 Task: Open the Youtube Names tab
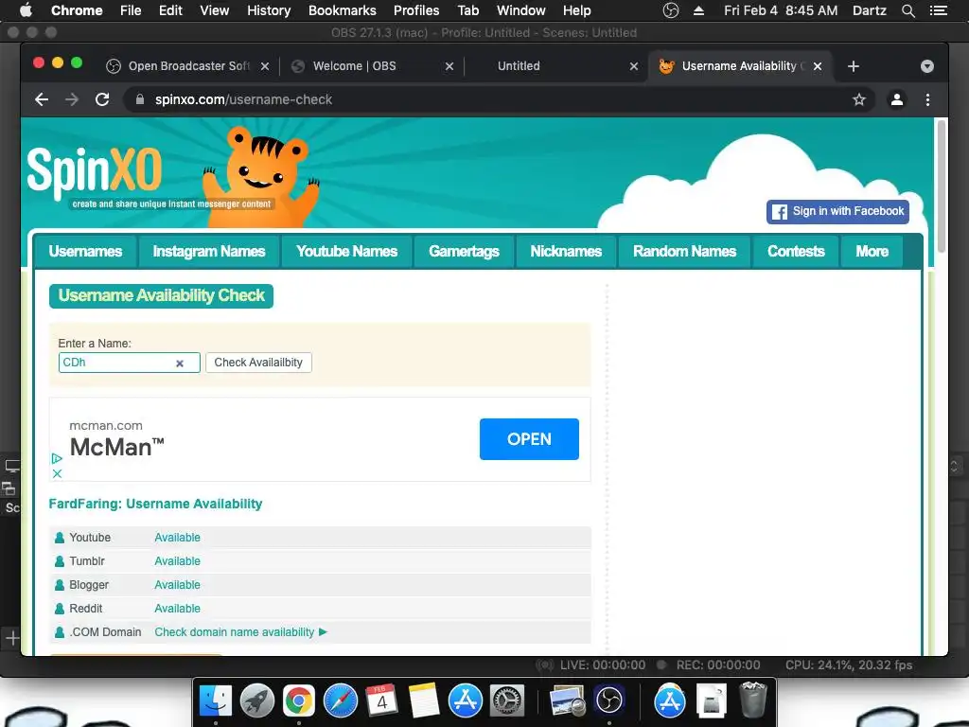click(x=346, y=252)
